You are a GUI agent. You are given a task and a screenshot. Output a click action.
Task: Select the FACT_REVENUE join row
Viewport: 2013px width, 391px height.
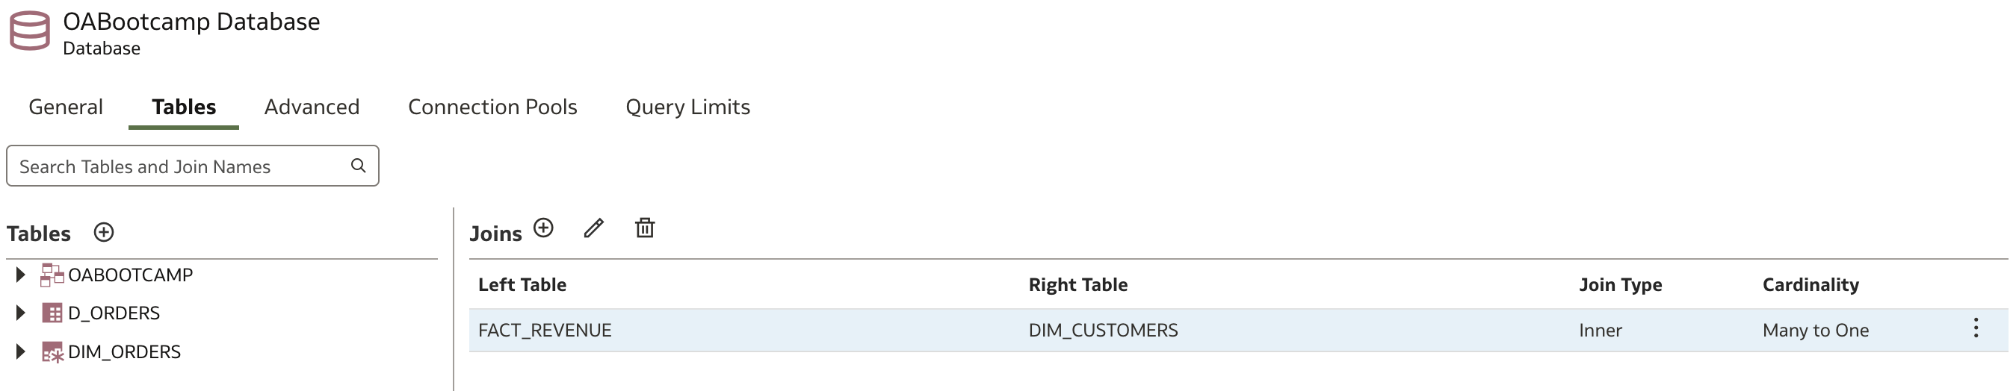1238,330
